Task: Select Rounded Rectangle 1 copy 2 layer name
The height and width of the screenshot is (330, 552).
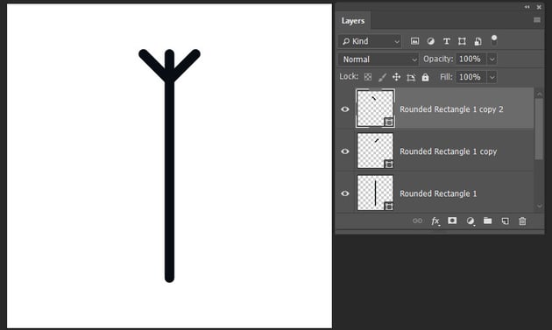Action: (x=451, y=109)
